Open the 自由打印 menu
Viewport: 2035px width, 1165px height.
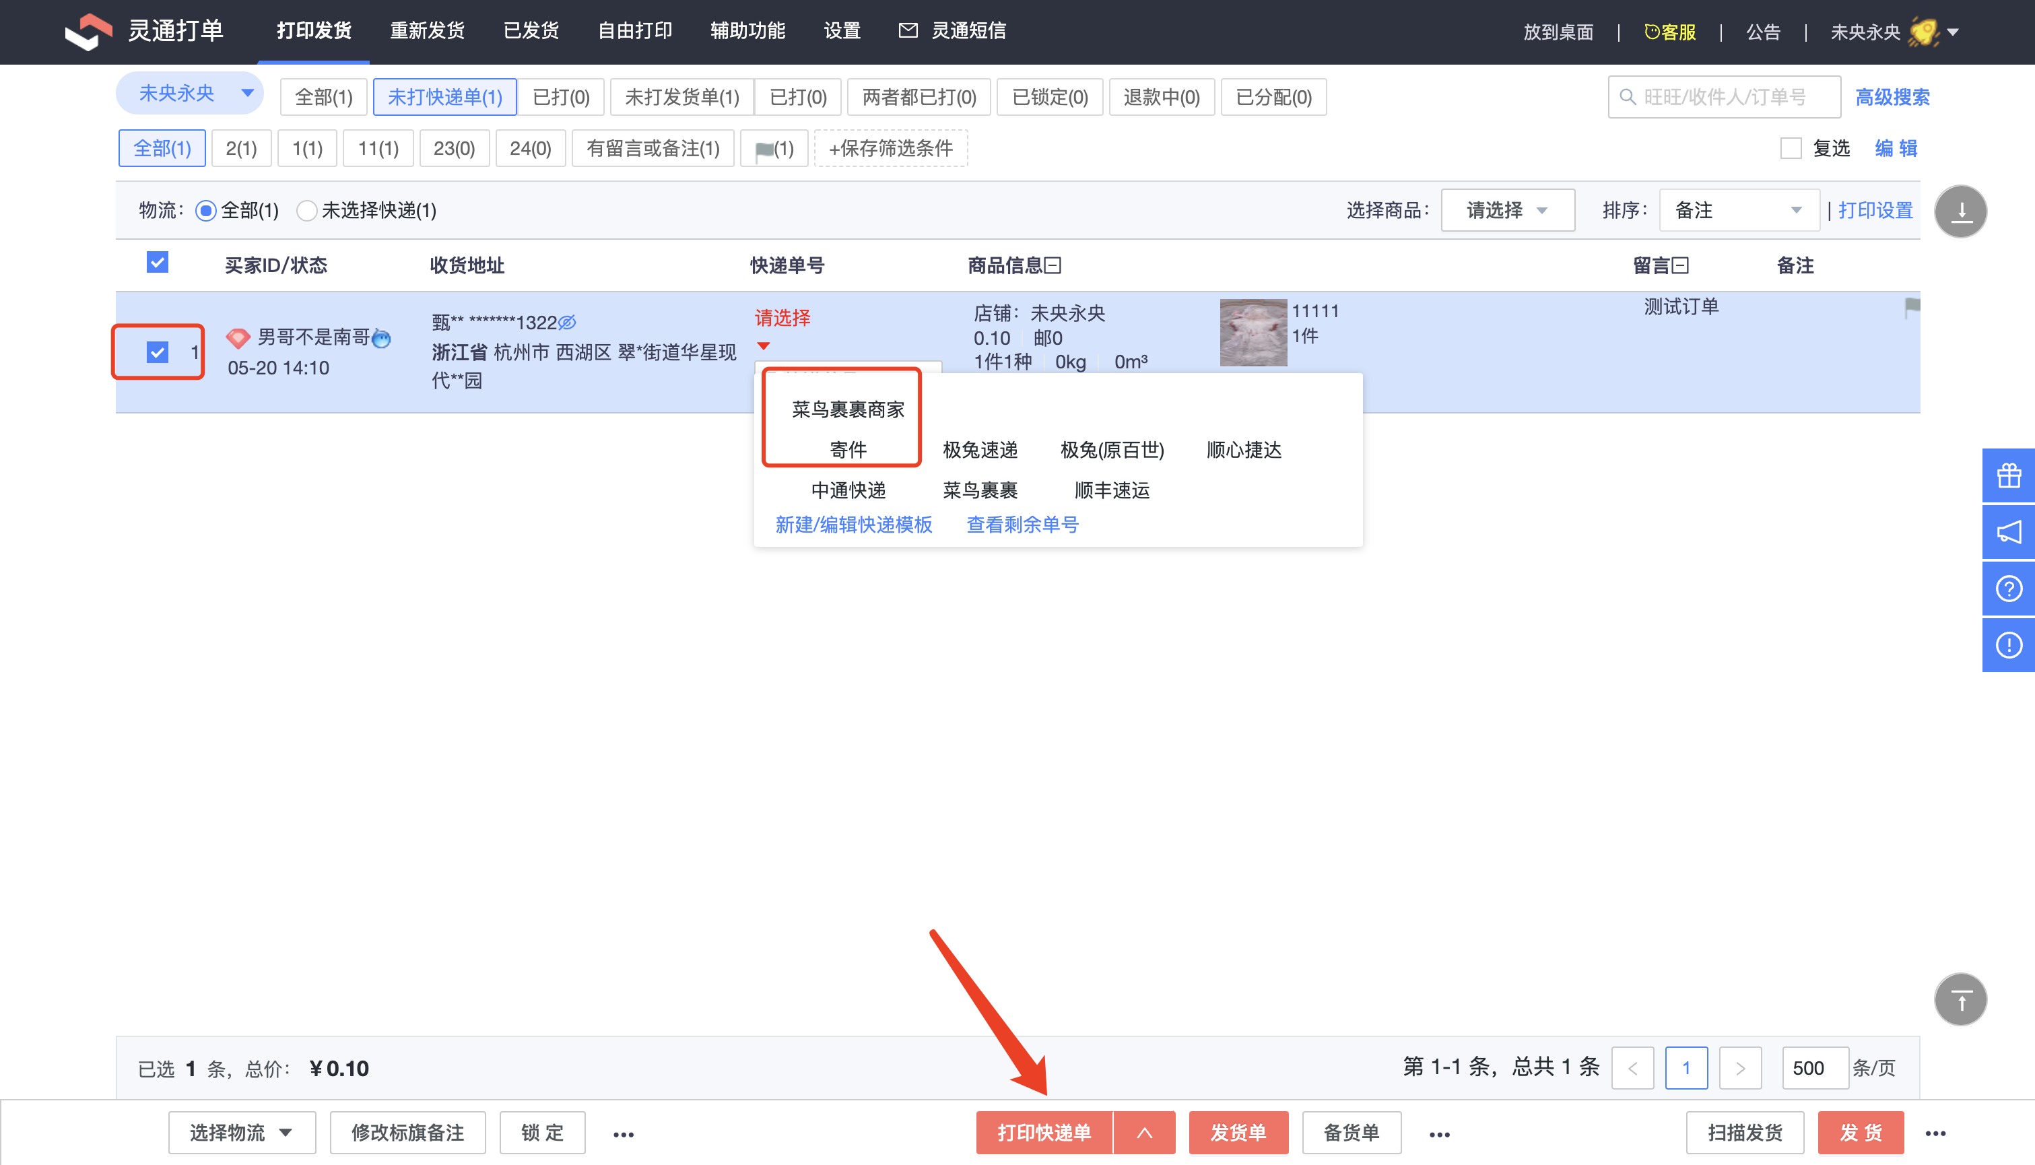(x=635, y=30)
